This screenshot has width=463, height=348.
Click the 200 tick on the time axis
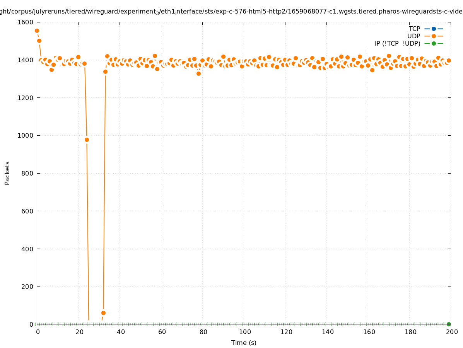[x=451, y=332]
